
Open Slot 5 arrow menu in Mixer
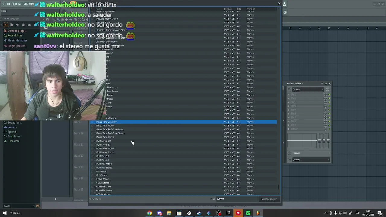point(289,110)
